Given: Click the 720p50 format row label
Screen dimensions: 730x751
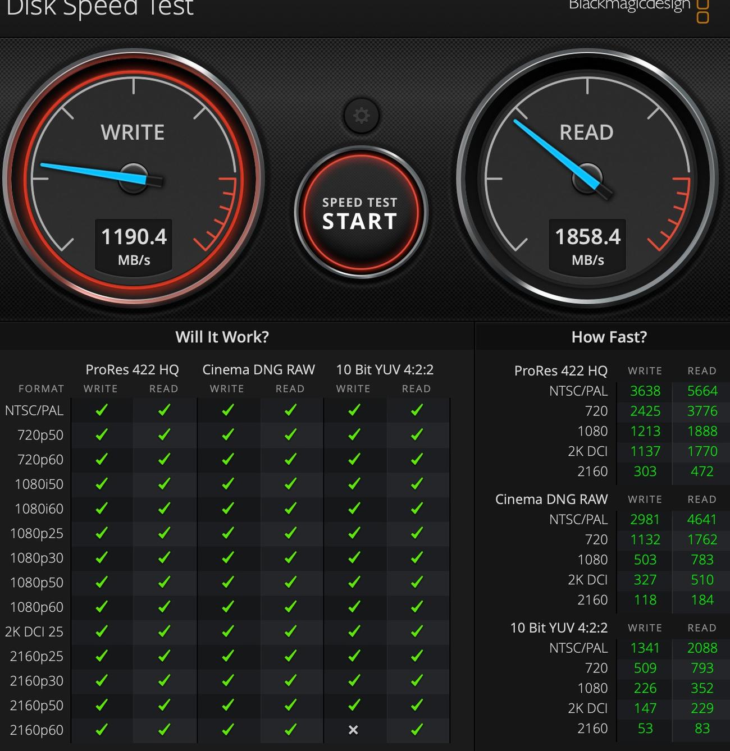Looking at the screenshot, I should pyautogui.click(x=40, y=435).
